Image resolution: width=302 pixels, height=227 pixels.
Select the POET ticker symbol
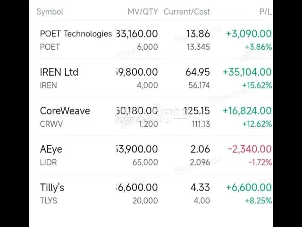point(50,47)
